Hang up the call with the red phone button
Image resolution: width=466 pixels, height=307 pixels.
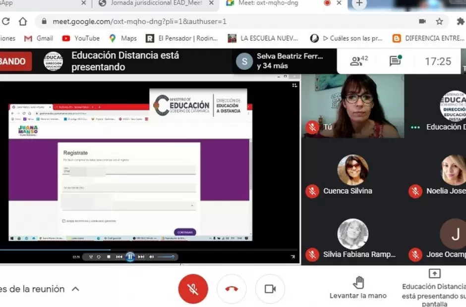coord(232,289)
